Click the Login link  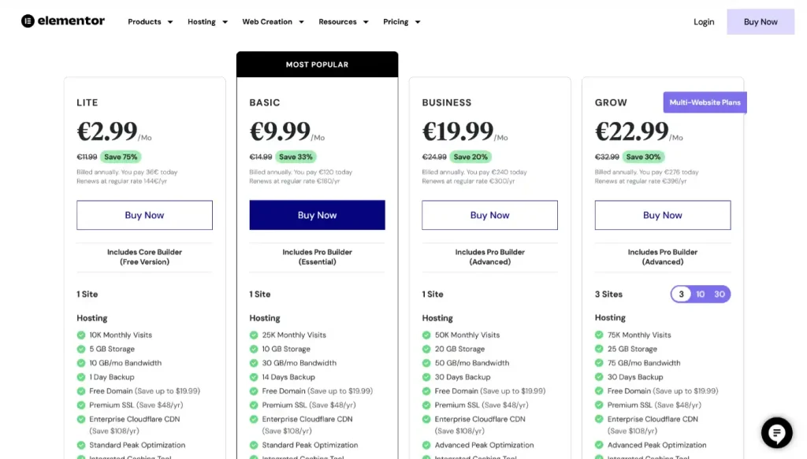point(704,21)
